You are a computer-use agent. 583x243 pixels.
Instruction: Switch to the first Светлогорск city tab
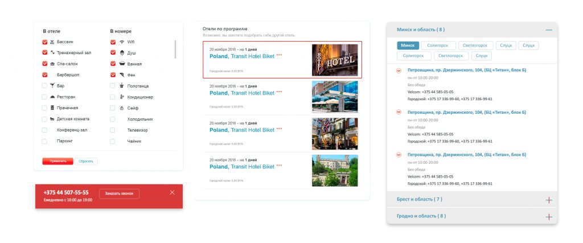475,46
